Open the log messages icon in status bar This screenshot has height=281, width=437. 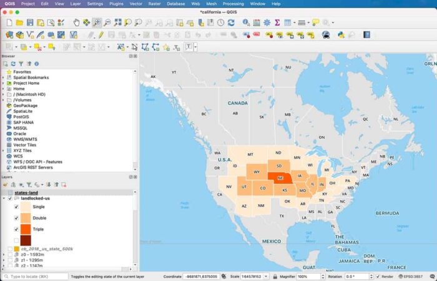(432, 276)
